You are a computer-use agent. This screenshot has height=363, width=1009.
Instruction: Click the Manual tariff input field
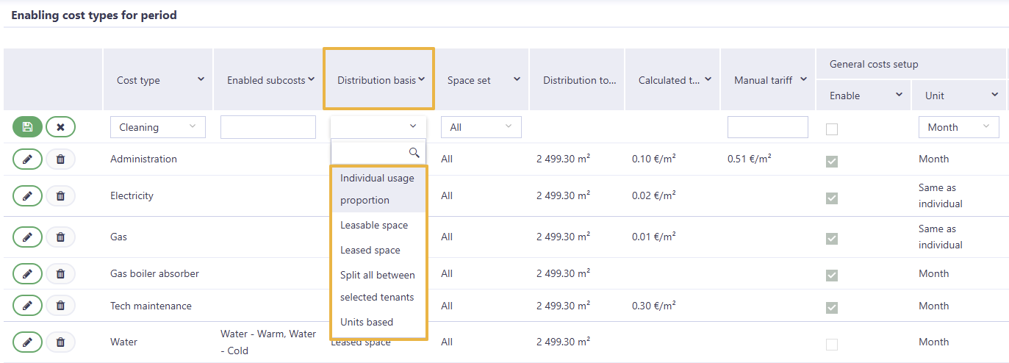tap(768, 127)
